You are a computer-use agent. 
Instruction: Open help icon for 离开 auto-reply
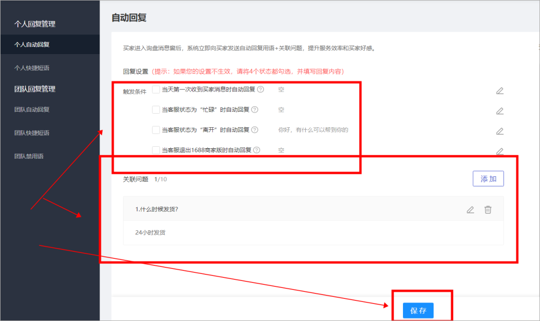(x=254, y=130)
